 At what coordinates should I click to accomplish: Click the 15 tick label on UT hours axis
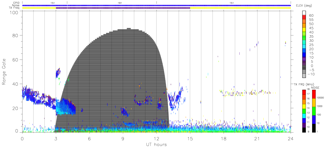tap(190, 138)
